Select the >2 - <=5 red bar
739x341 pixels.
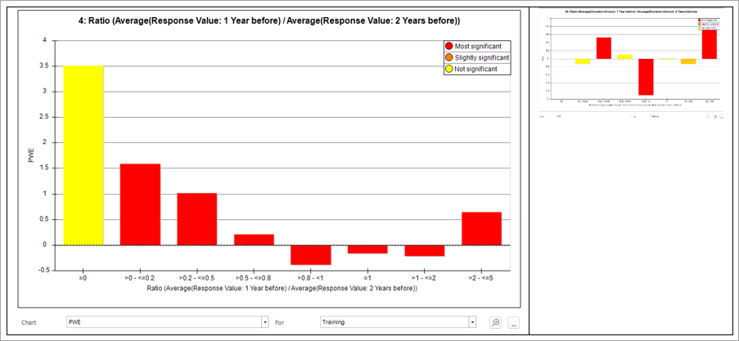coord(482,228)
